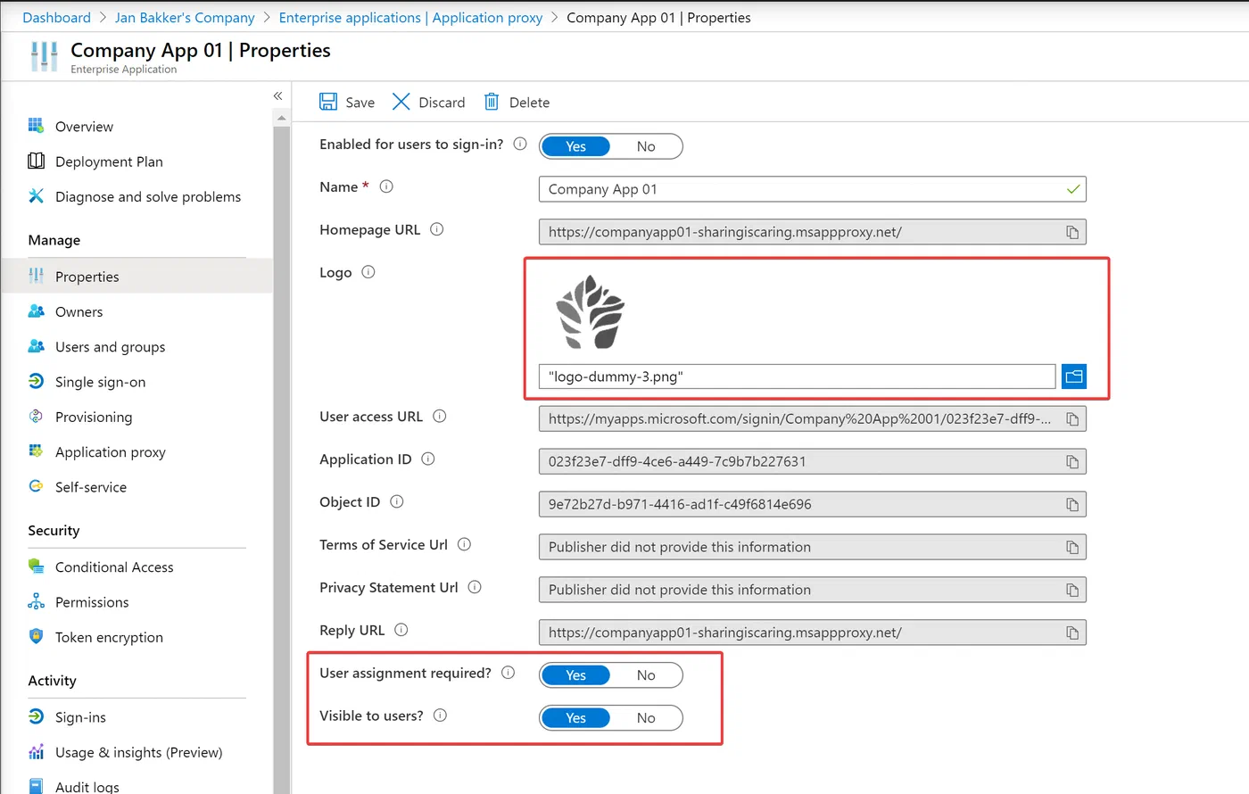Click the Discard button label

442,103
